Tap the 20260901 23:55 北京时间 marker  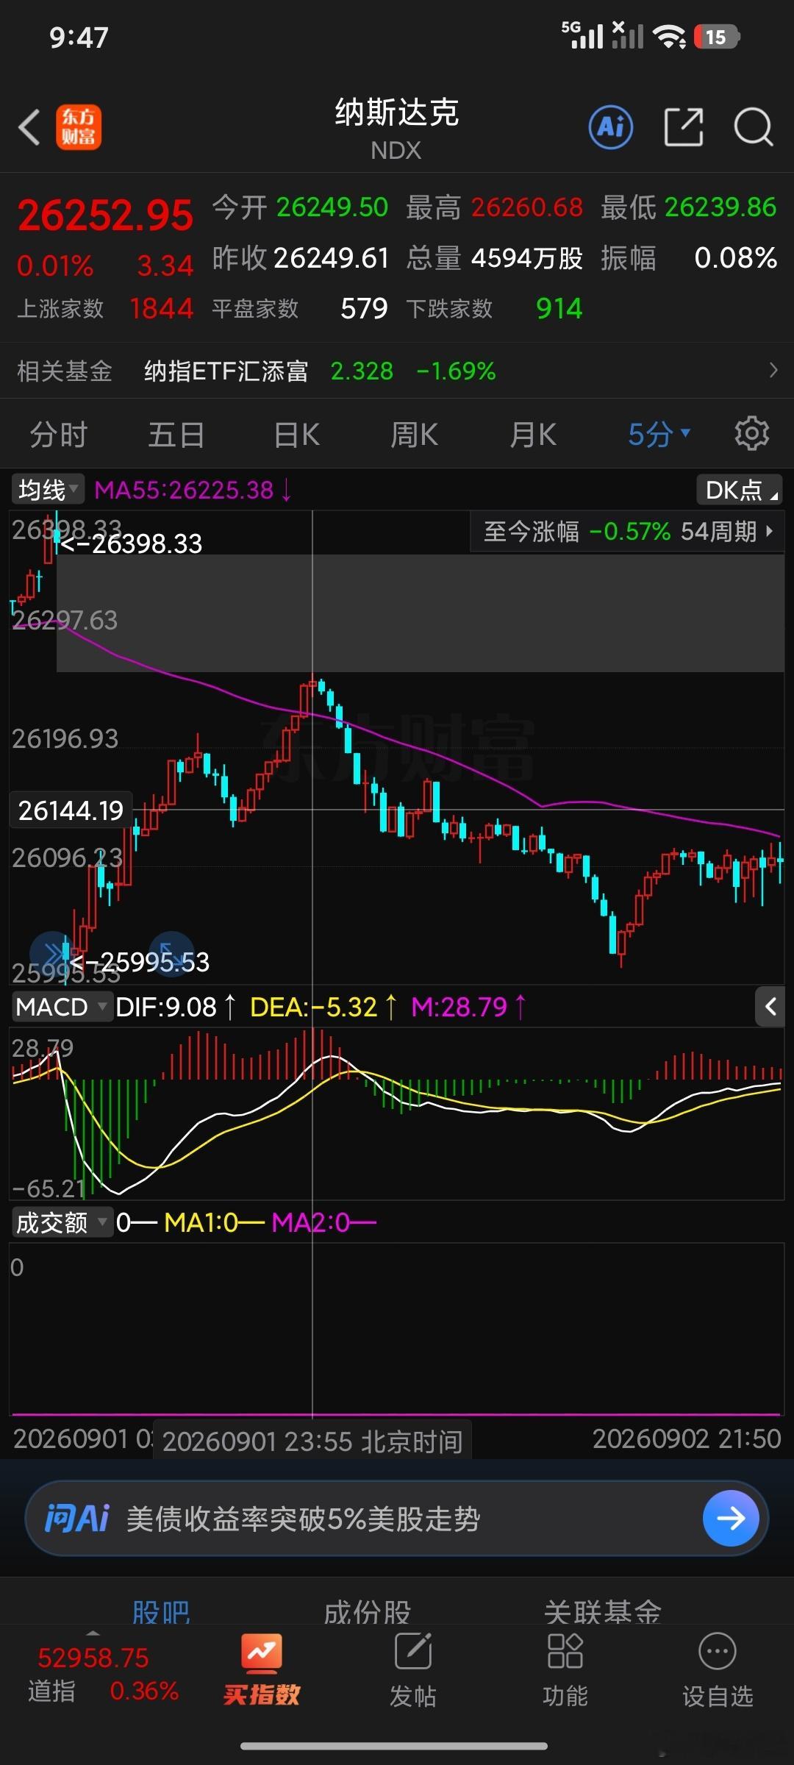(312, 1441)
